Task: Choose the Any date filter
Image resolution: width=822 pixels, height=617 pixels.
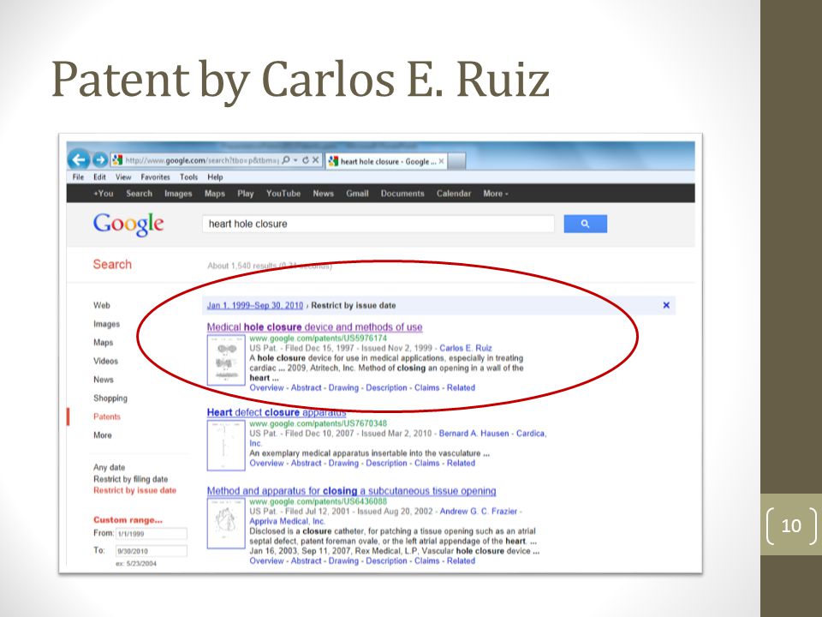Action: (109, 467)
